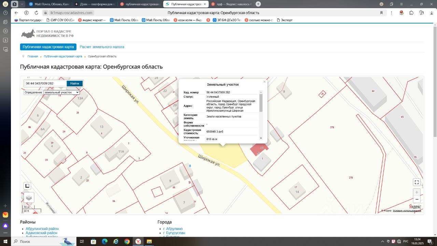437x246 pixels.
Task: Zoom in with the plus button
Action: (417, 192)
